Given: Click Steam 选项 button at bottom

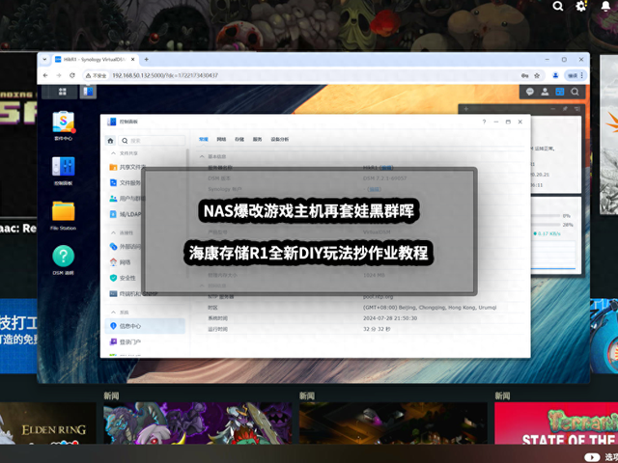Looking at the screenshot, I should (x=601, y=457).
